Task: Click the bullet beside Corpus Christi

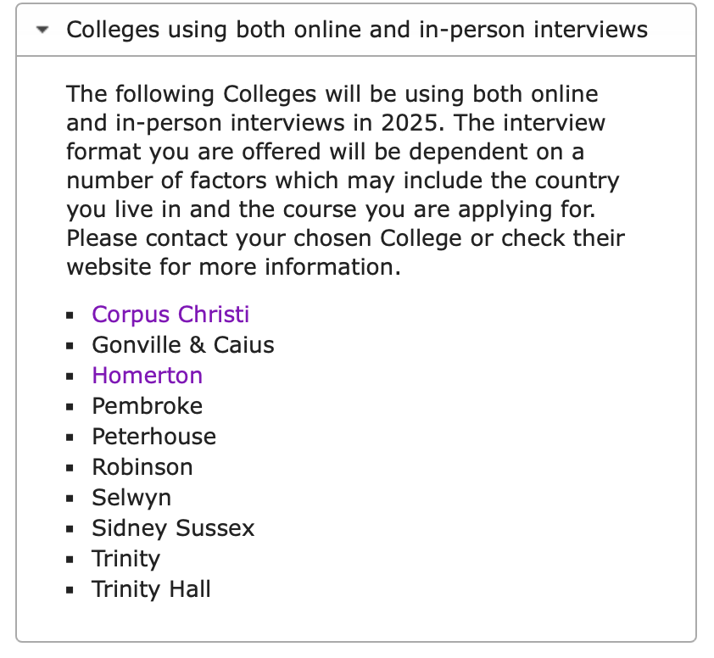Action: point(70,316)
